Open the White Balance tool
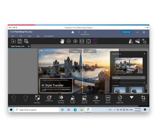 (108, 99)
